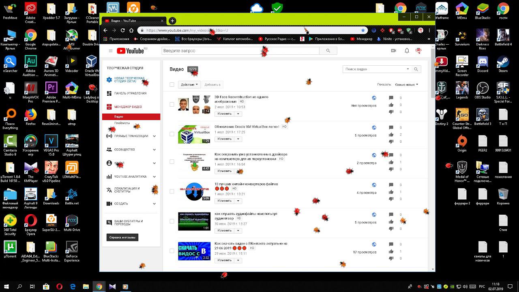Open thumbnail of Как скачать видео с ВКонтакте
This screenshot has height=292, width=519.
194,251
